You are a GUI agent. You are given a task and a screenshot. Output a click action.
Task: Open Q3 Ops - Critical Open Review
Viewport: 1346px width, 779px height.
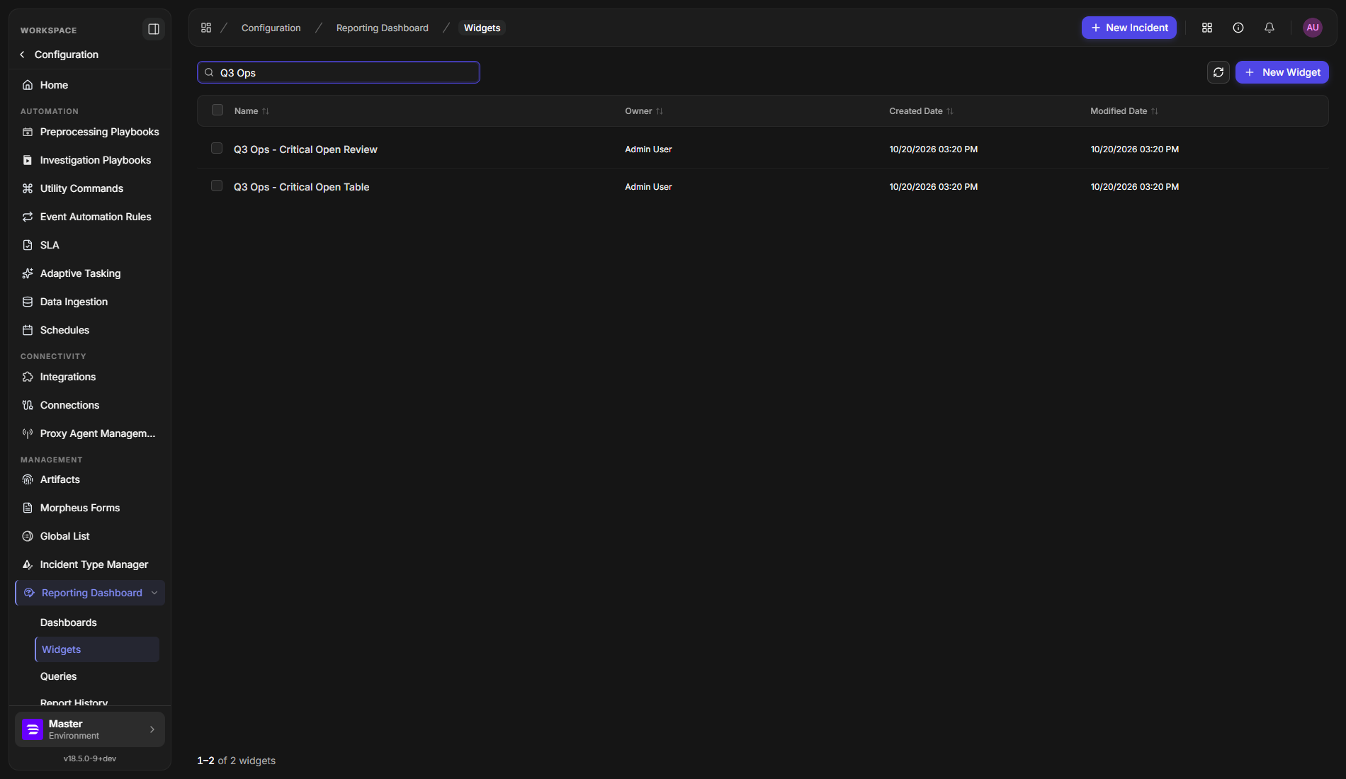point(305,149)
